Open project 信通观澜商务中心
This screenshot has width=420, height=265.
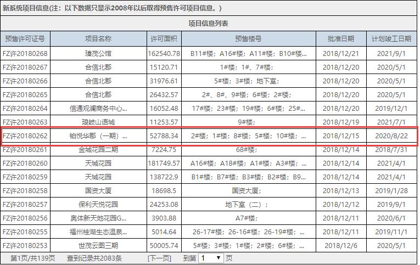pyautogui.click(x=98, y=109)
